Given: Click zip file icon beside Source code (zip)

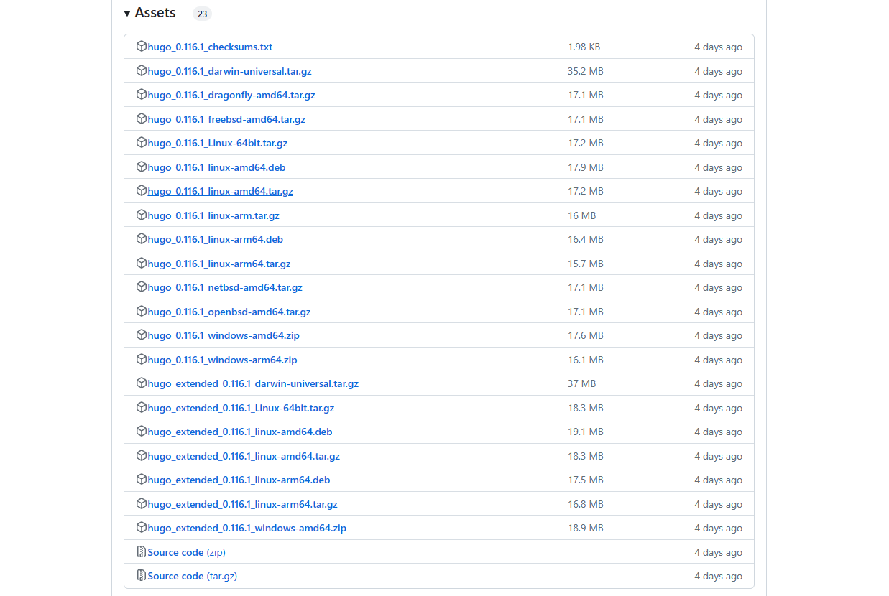Looking at the screenshot, I should click(x=142, y=552).
